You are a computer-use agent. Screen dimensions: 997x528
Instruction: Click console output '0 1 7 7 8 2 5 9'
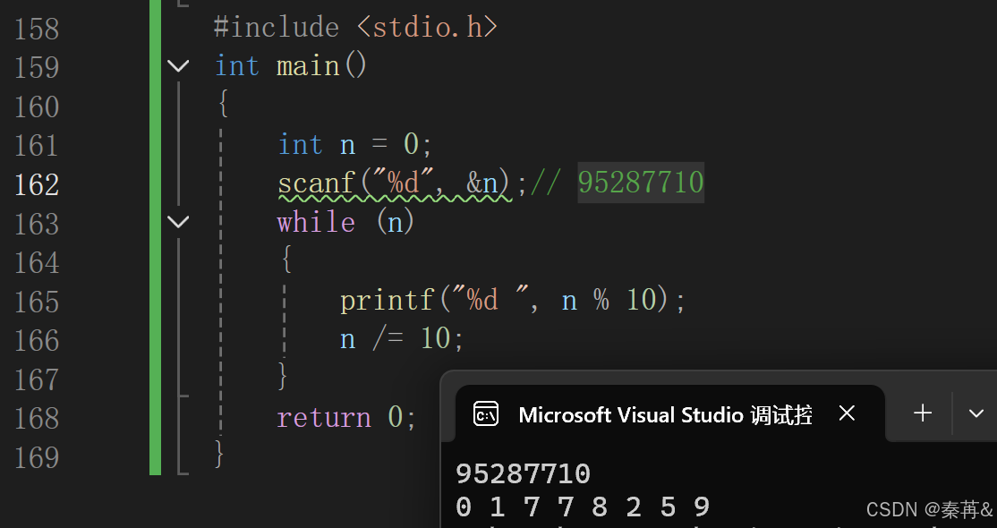tap(583, 507)
